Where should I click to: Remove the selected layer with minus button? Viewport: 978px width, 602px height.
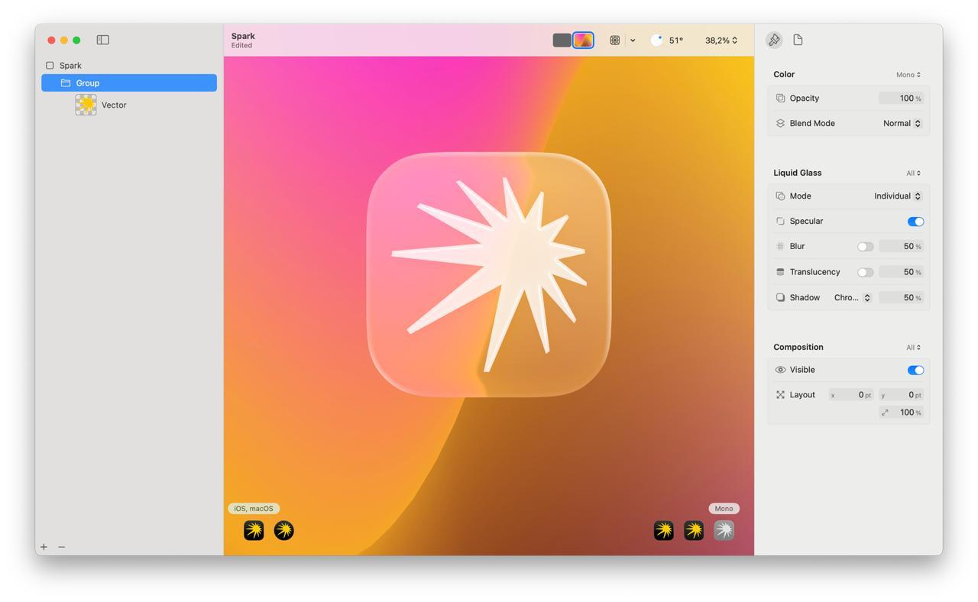(62, 547)
